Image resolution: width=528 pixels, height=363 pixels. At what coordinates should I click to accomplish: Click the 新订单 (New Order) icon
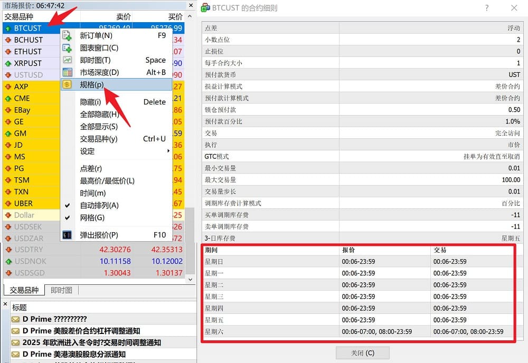point(67,36)
